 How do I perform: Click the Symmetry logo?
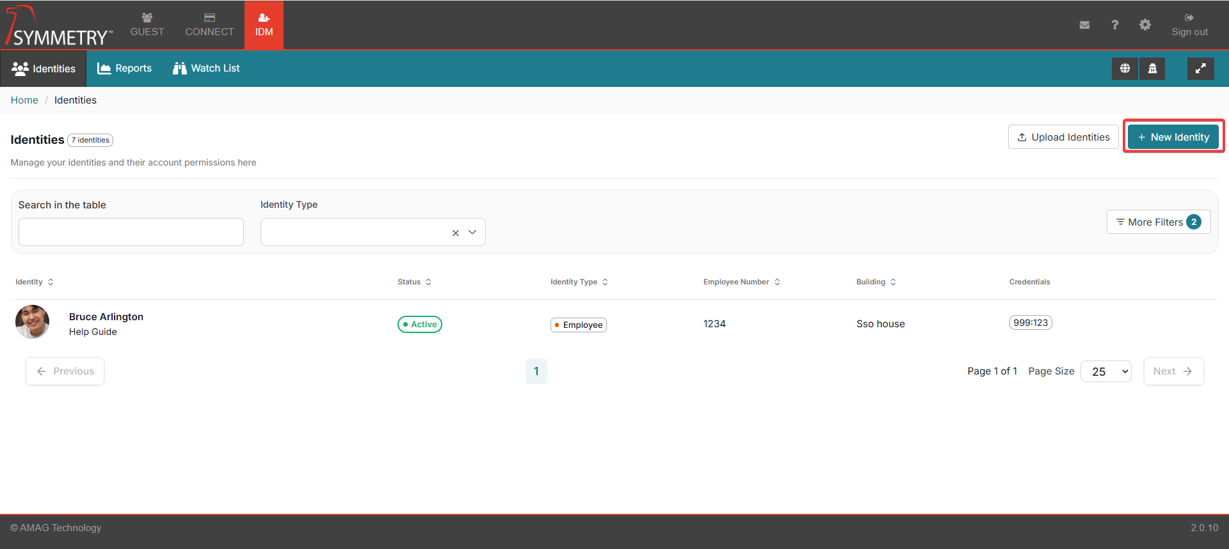[59, 27]
